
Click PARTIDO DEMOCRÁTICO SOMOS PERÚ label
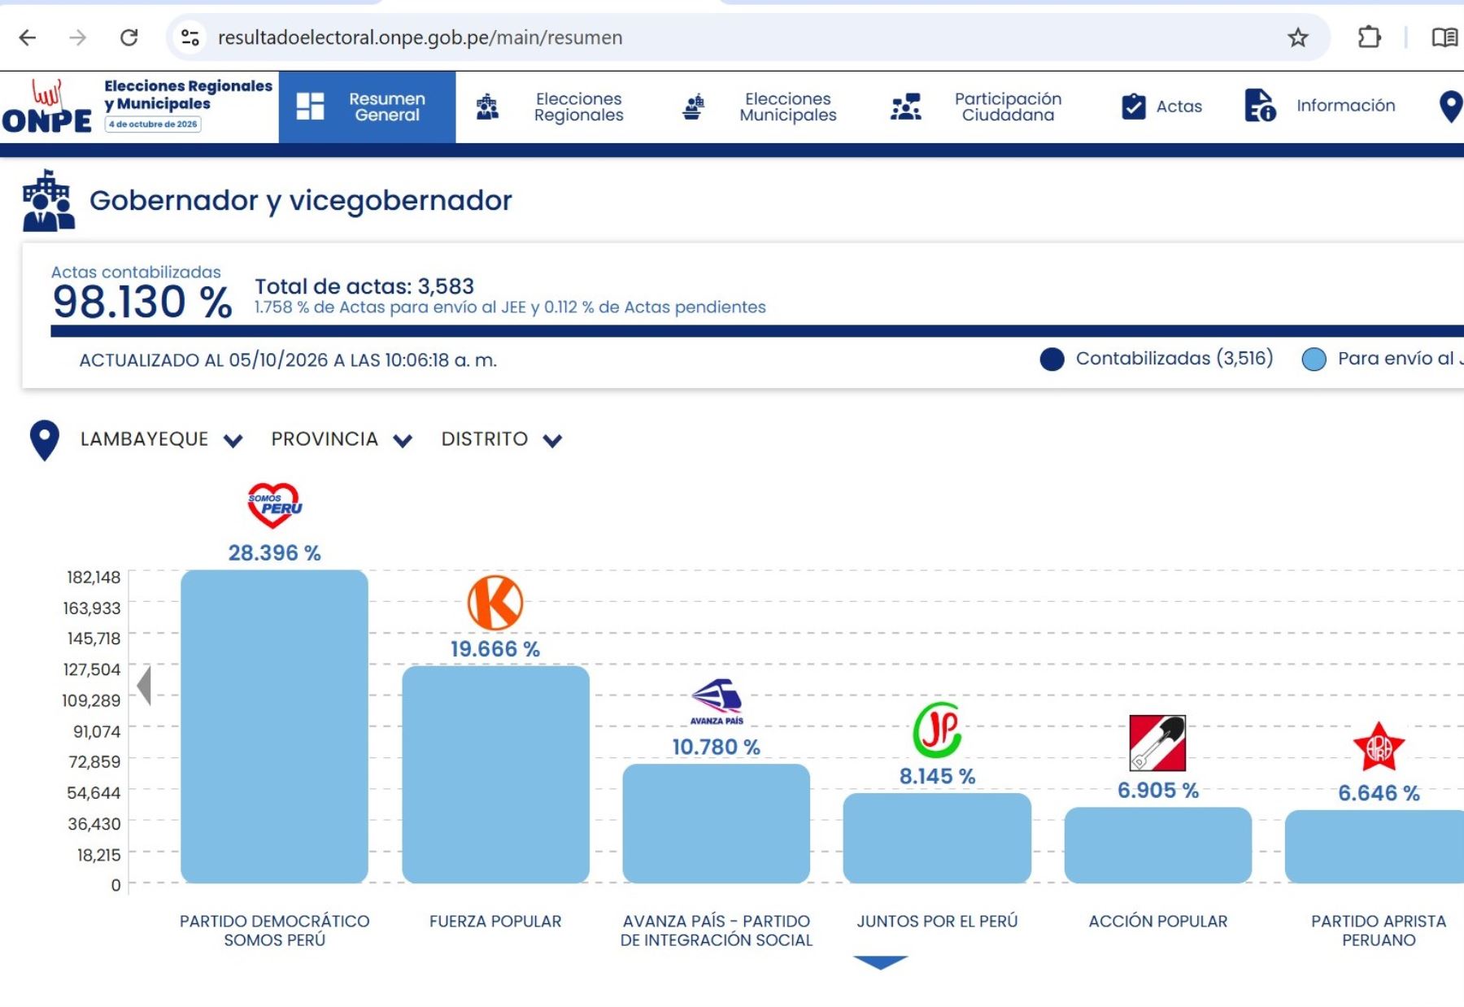(x=274, y=931)
